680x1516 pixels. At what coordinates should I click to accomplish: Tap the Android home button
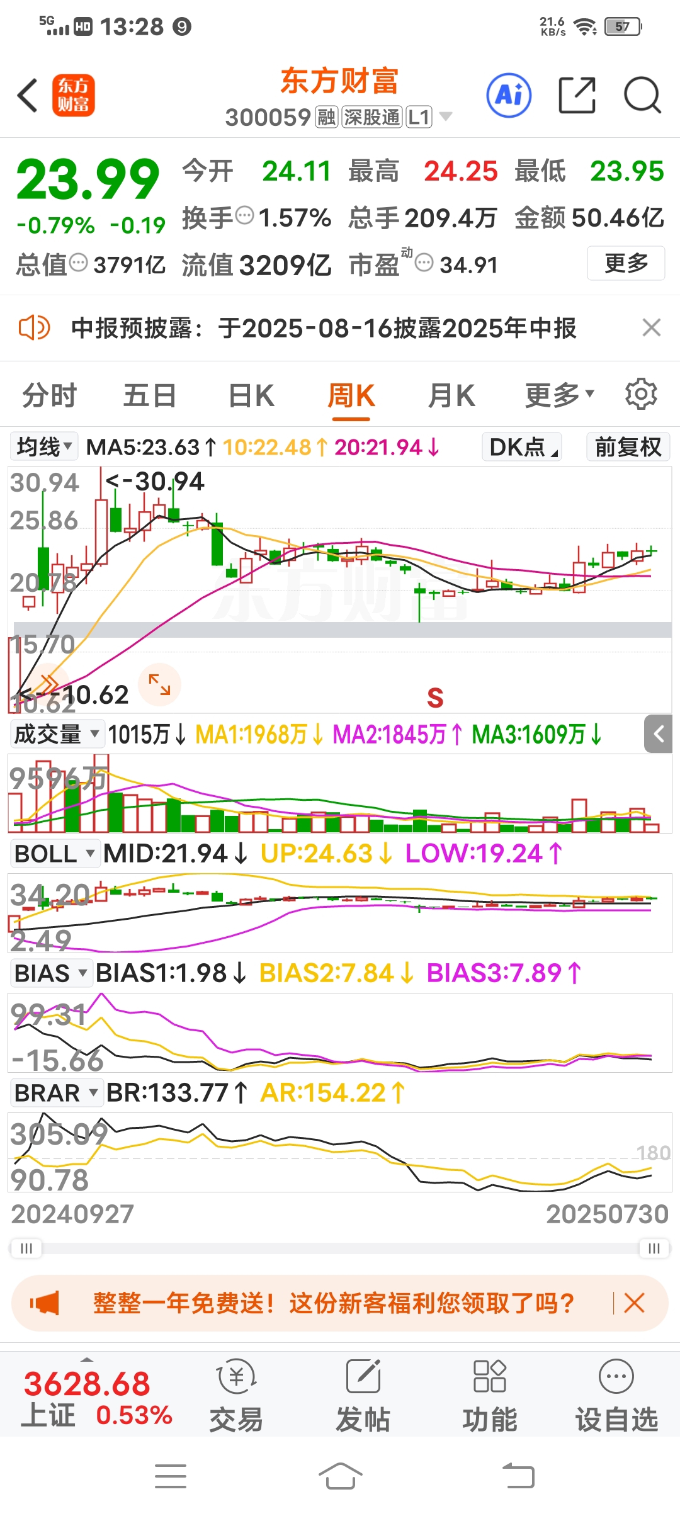coord(340,1476)
